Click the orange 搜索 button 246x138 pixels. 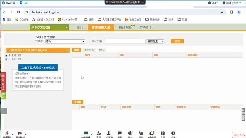[177, 41]
